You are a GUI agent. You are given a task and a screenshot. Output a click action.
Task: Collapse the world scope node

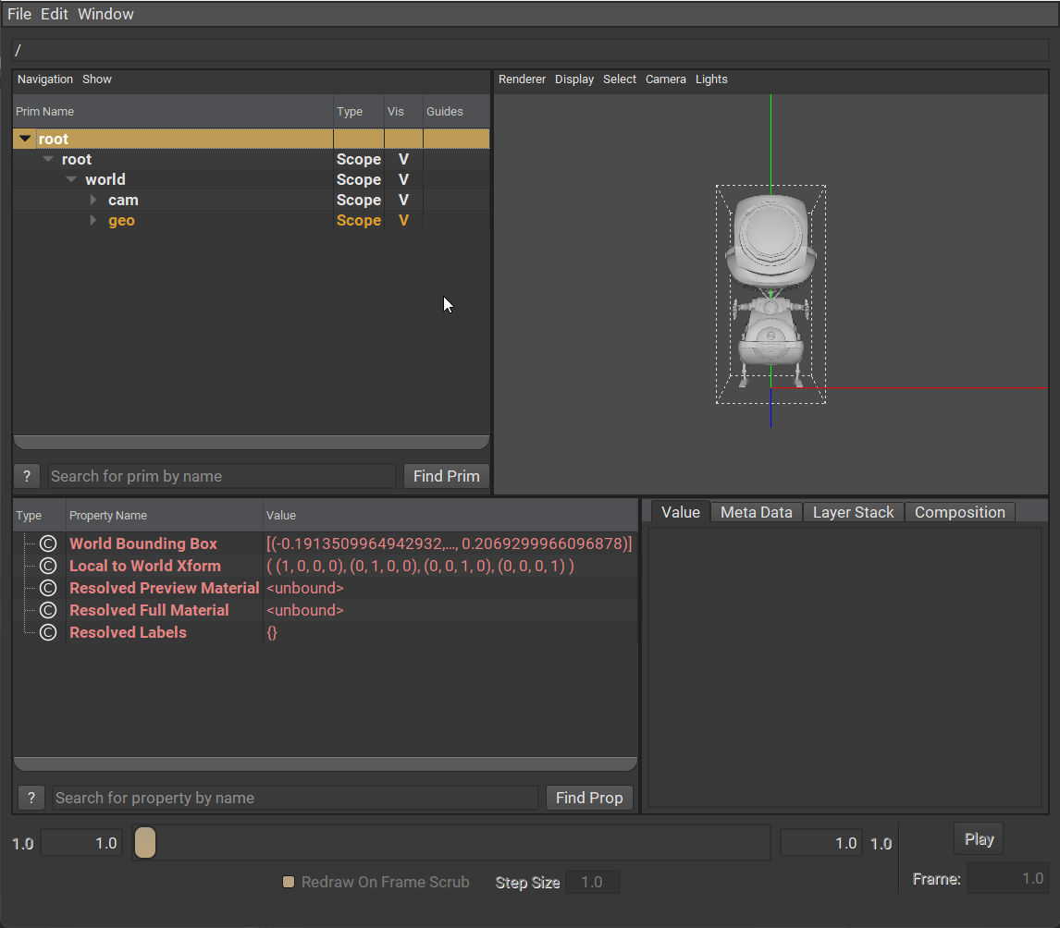click(x=71, y=180)
